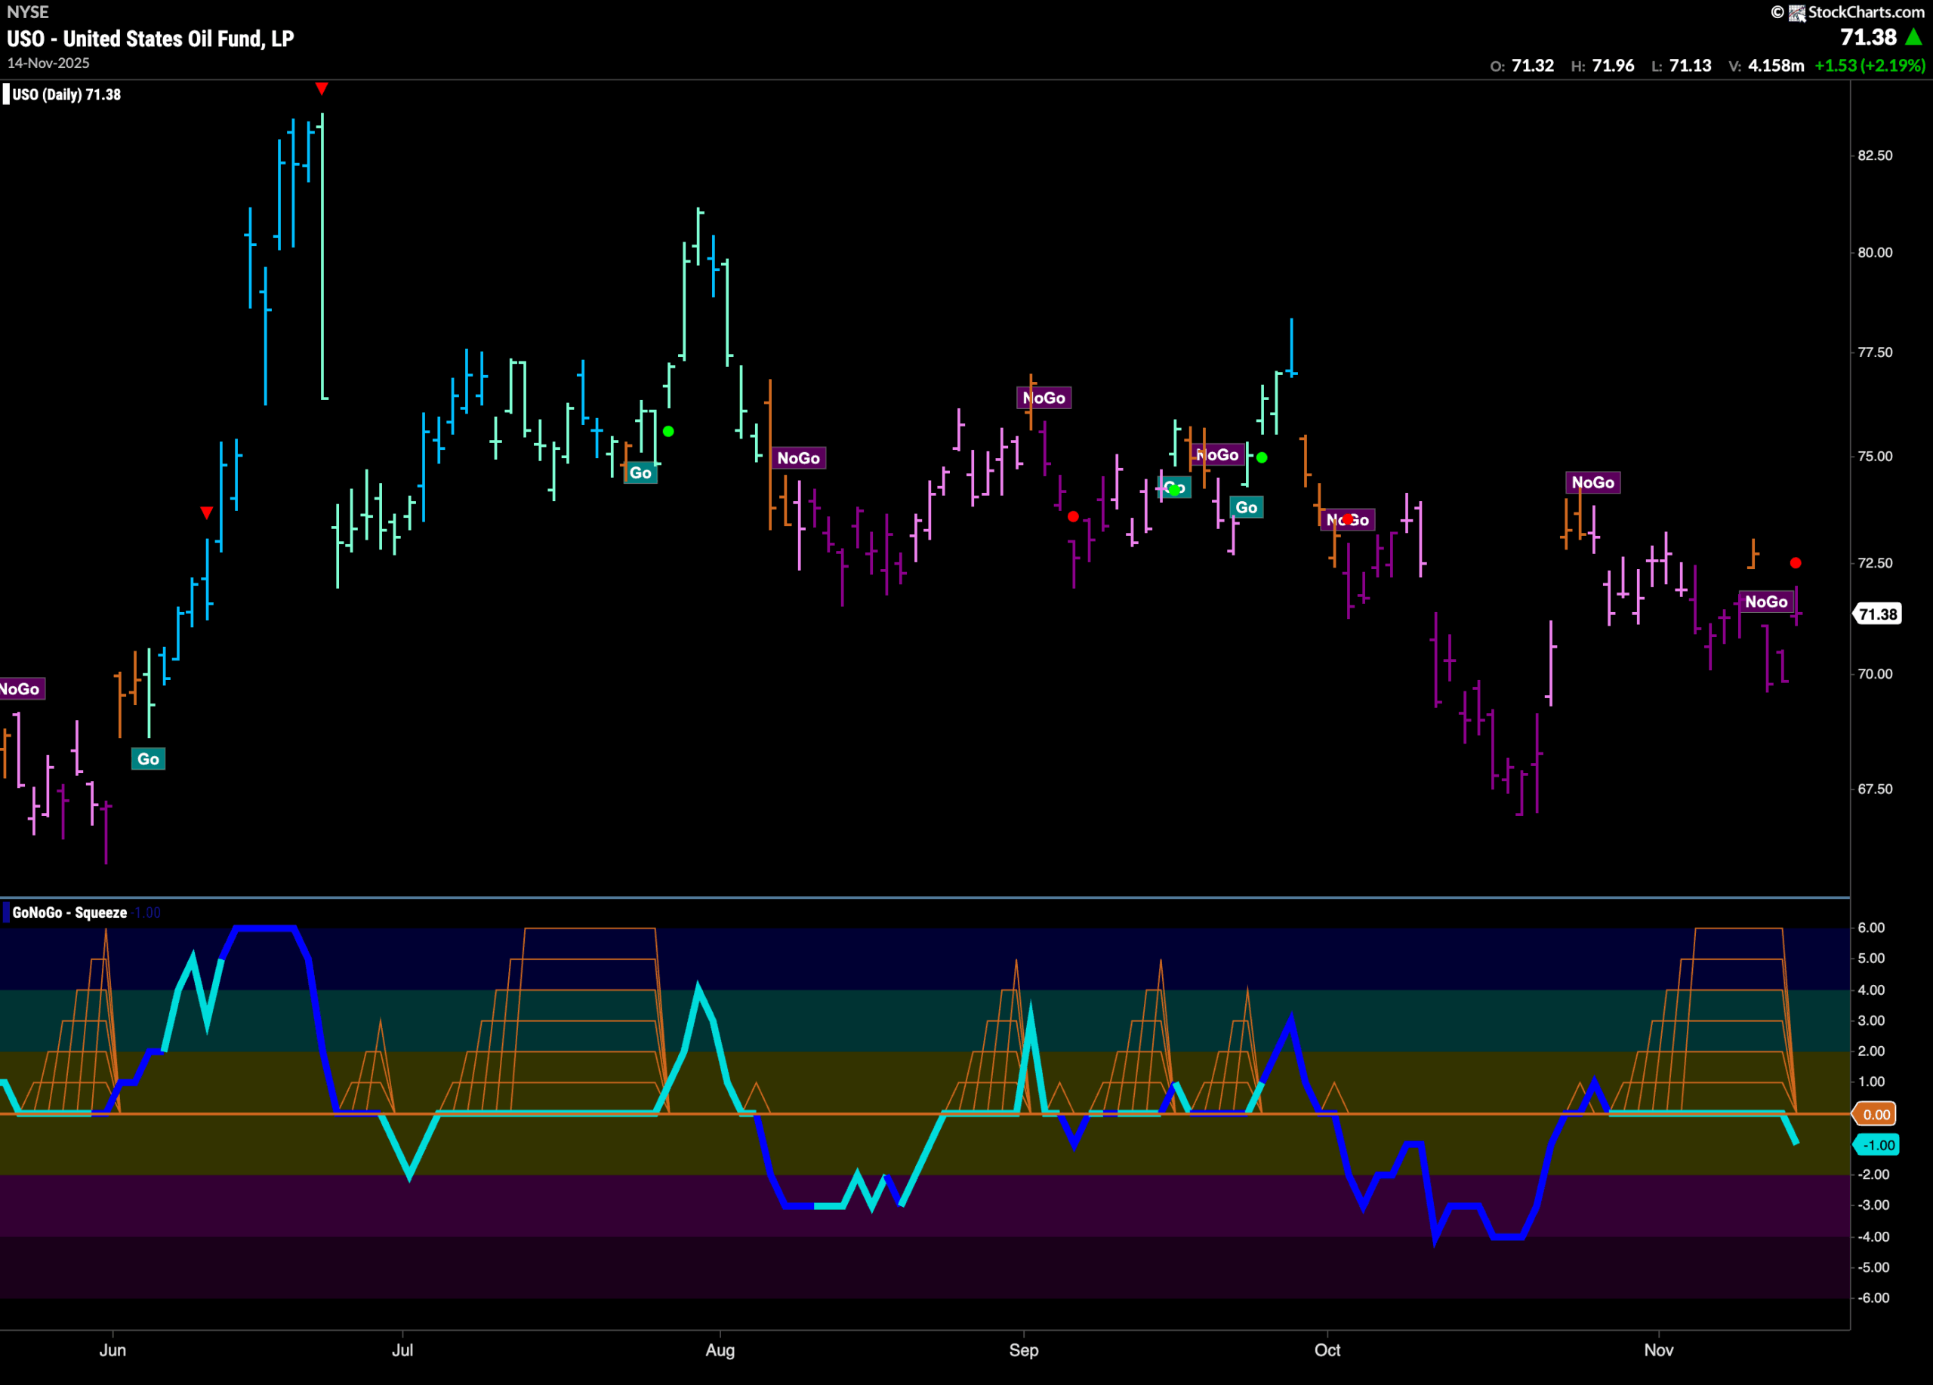Select the NoGo label in mid-September
1933x1385 pixels.
point(1217,455)
